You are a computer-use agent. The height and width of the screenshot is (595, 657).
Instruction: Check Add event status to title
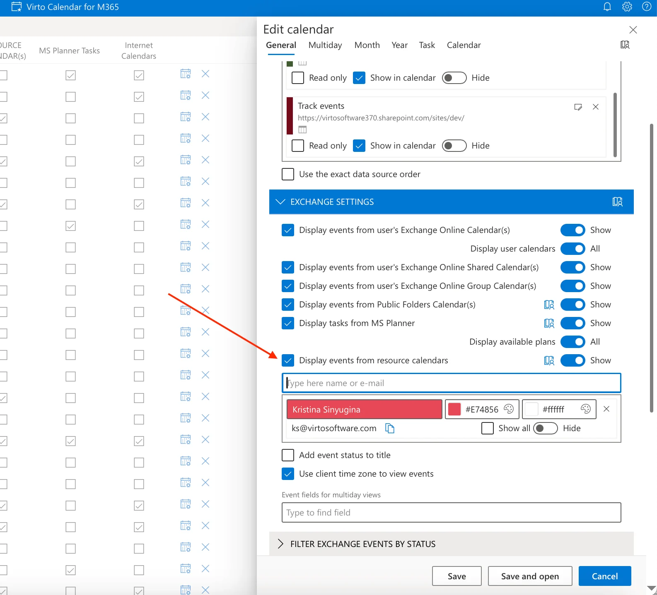tap(288, 455)
